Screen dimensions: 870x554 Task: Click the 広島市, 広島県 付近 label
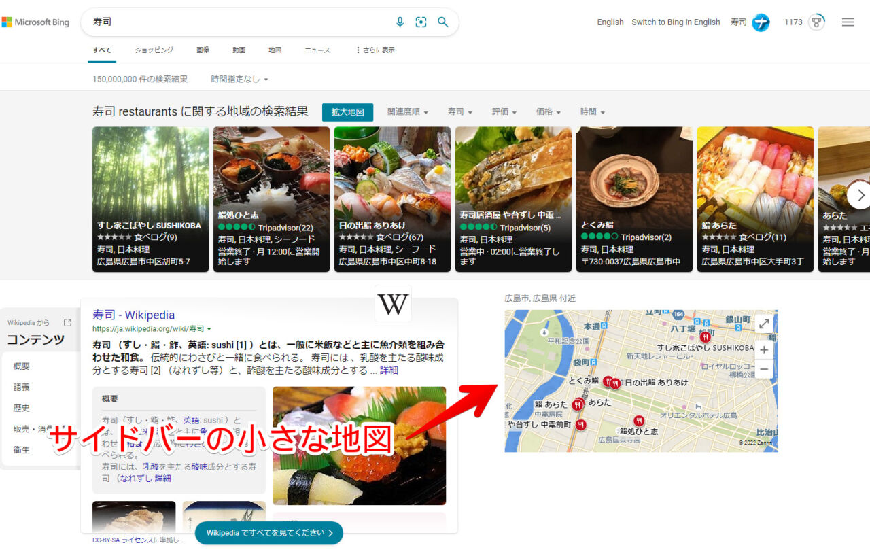540,298
